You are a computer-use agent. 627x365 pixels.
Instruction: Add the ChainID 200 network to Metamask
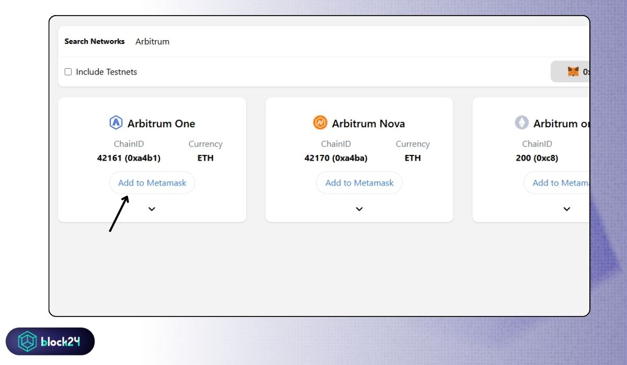[x=557, y=183]
